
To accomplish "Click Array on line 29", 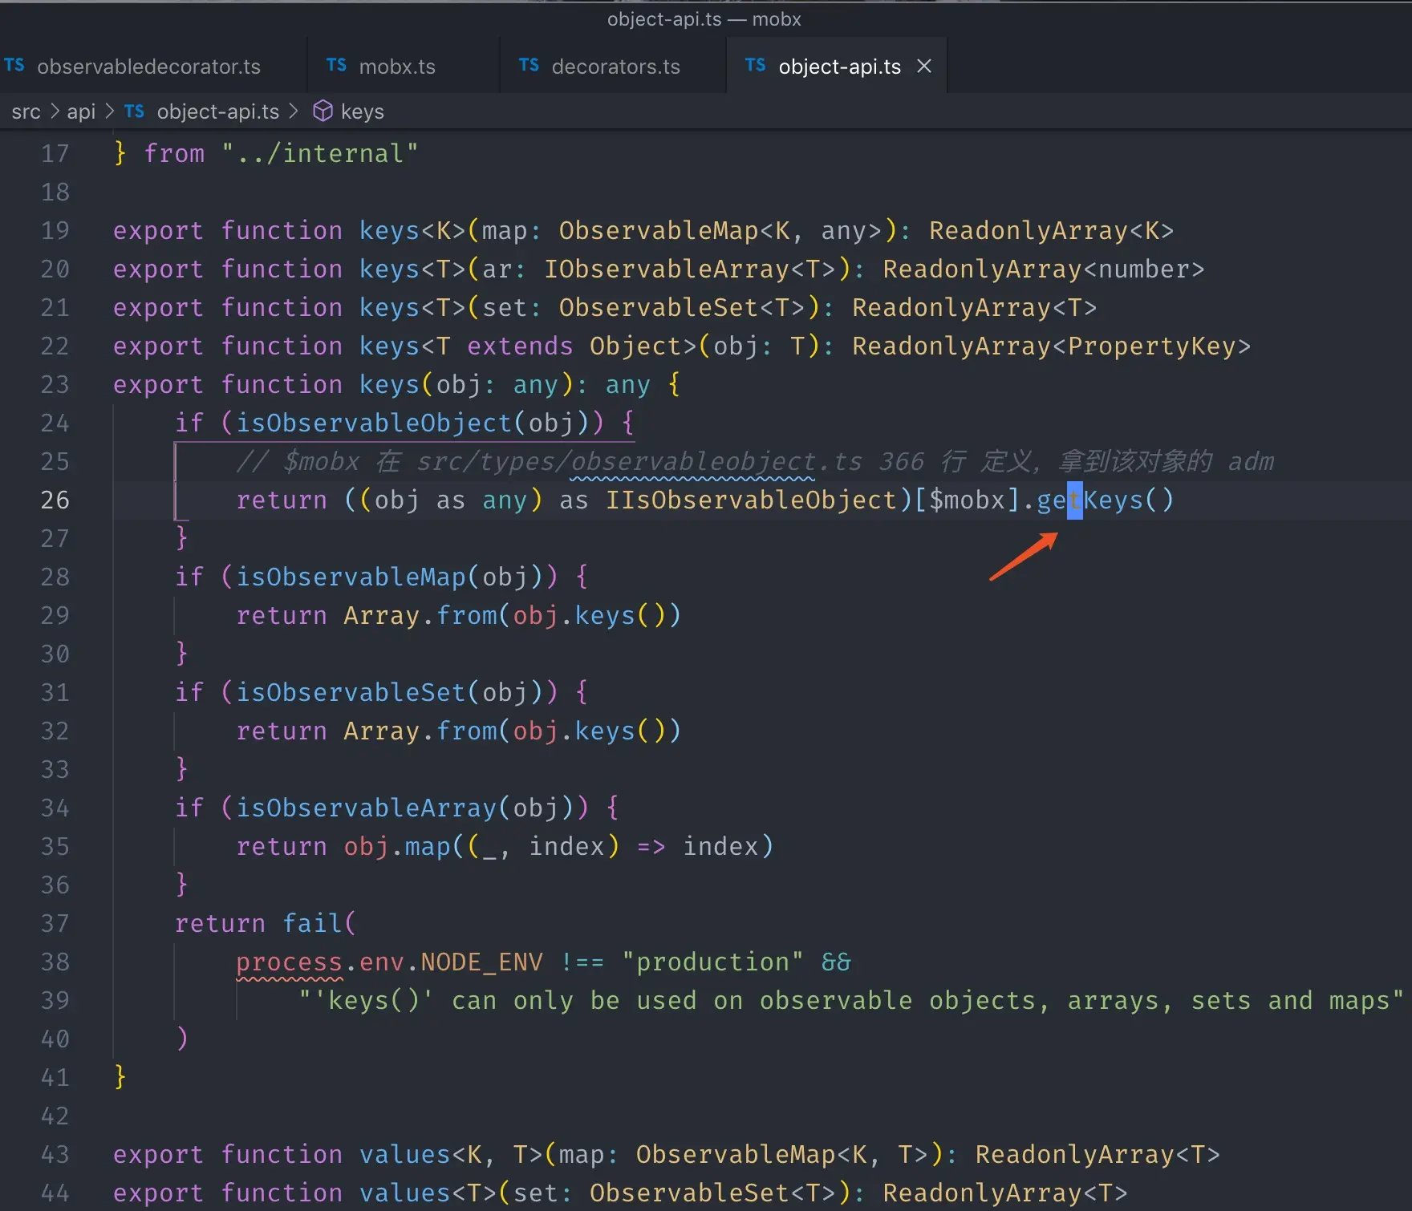I will (x=381, y=615).
